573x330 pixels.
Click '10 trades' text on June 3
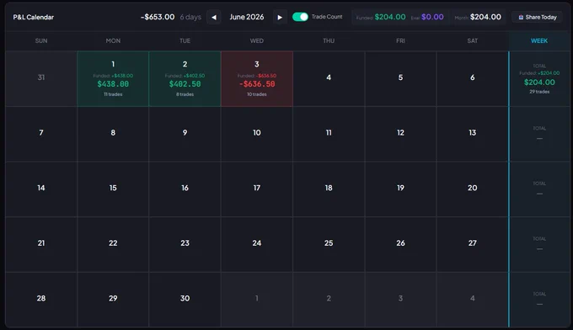[257, 94]
